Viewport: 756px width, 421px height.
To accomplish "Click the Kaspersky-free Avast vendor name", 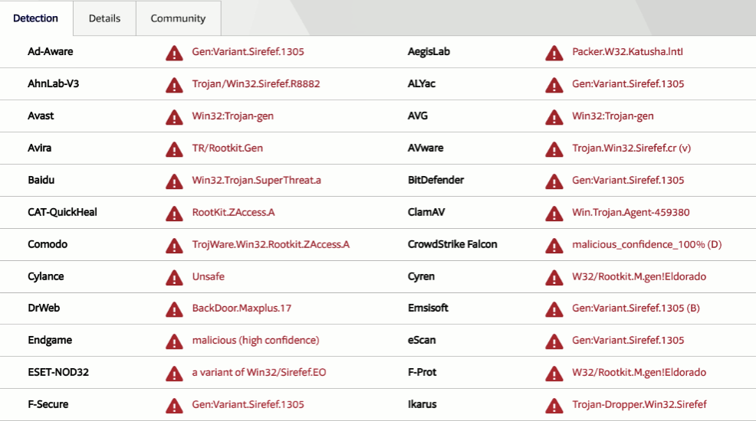I will 41,116.
